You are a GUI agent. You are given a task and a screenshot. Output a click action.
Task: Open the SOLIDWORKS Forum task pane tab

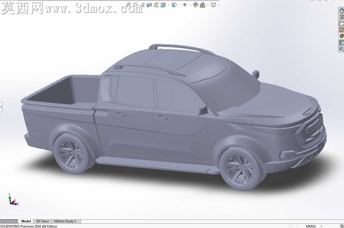[x=341, y=49]
